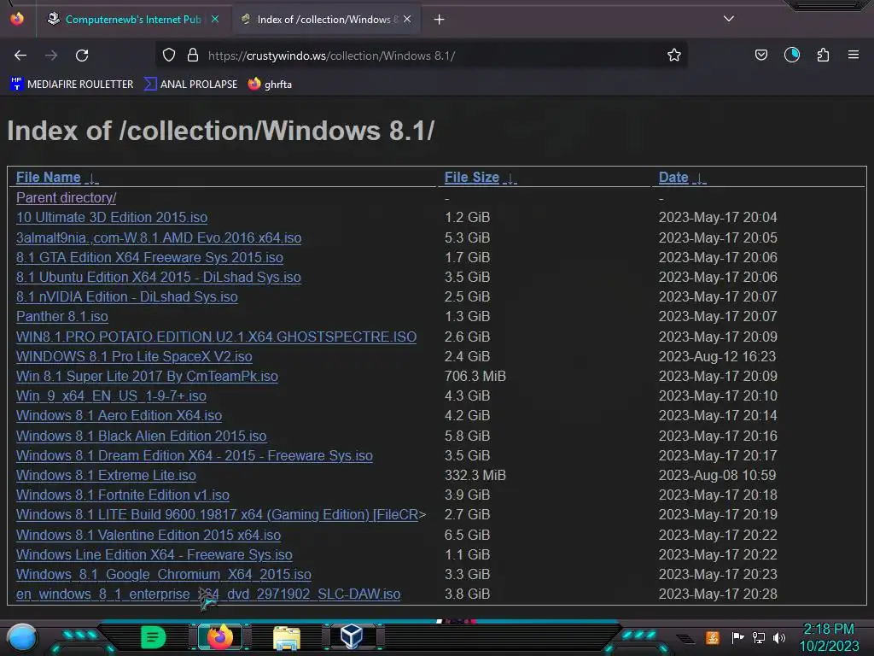This screenshot has width=874, height=656.
Task: Open the network tray icon
Action: 759,637
